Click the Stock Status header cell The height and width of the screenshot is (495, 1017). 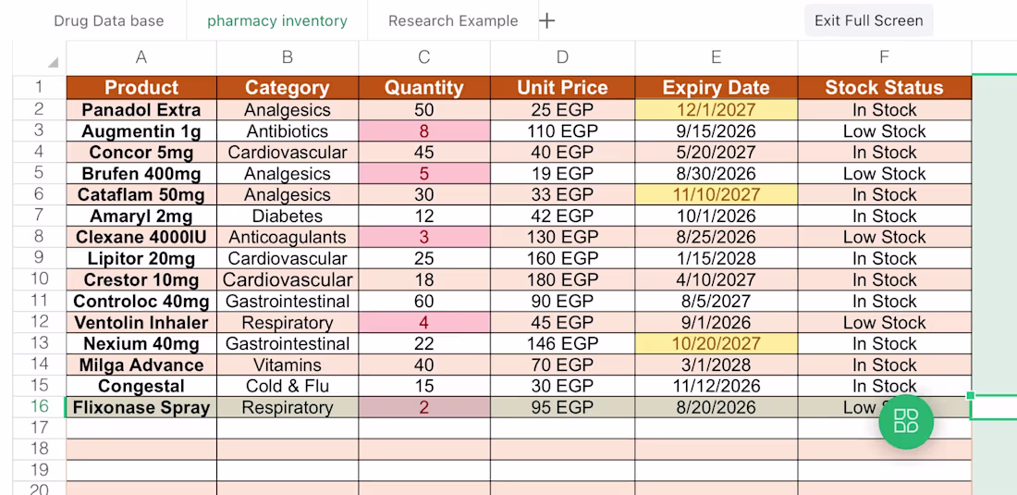point(885,88)
